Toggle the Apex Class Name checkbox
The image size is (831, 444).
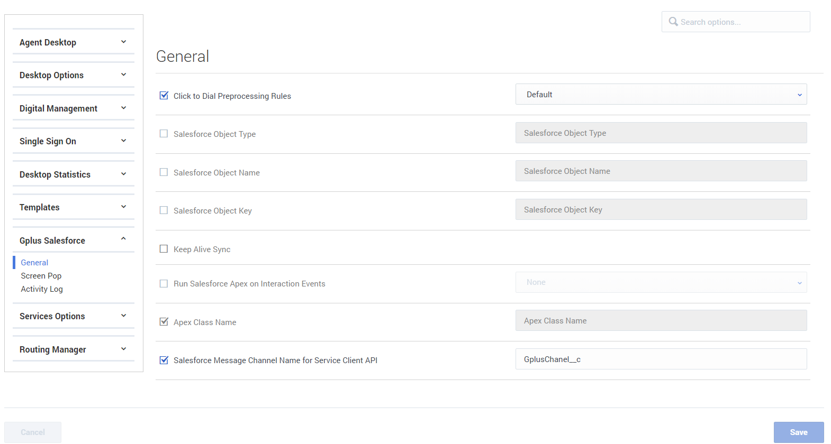point(164,322)
